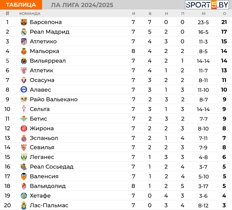Screen dimensions: 232x210
Task: Open the Мальорка team name
Action: [44, 51]
